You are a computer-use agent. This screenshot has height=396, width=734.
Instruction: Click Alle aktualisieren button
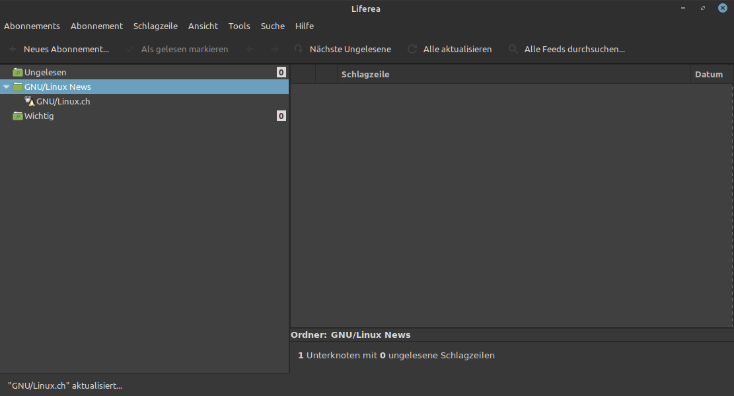(457, 49)
